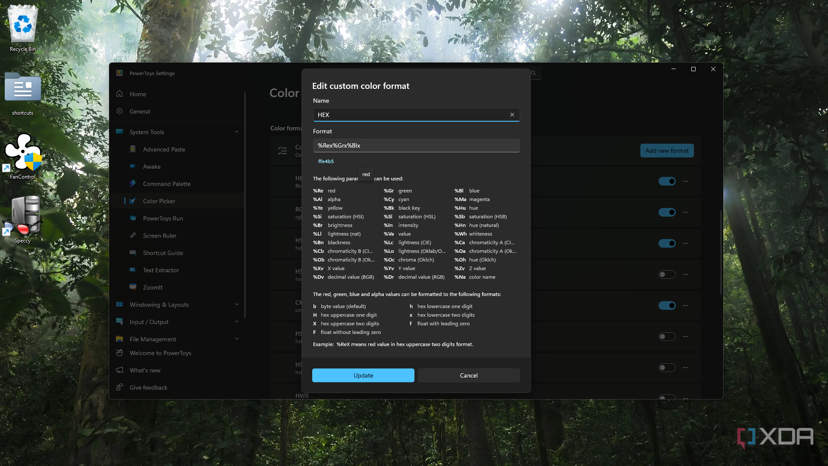
Task: Select the Screen Ruler icon
Action: point(133,235)
